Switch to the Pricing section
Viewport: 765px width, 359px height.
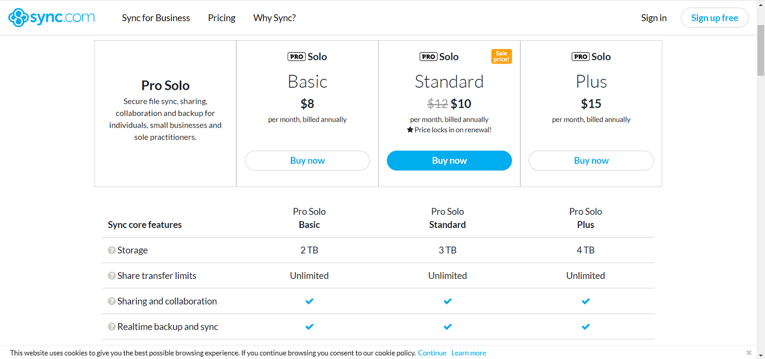click(x=221, y=18)
